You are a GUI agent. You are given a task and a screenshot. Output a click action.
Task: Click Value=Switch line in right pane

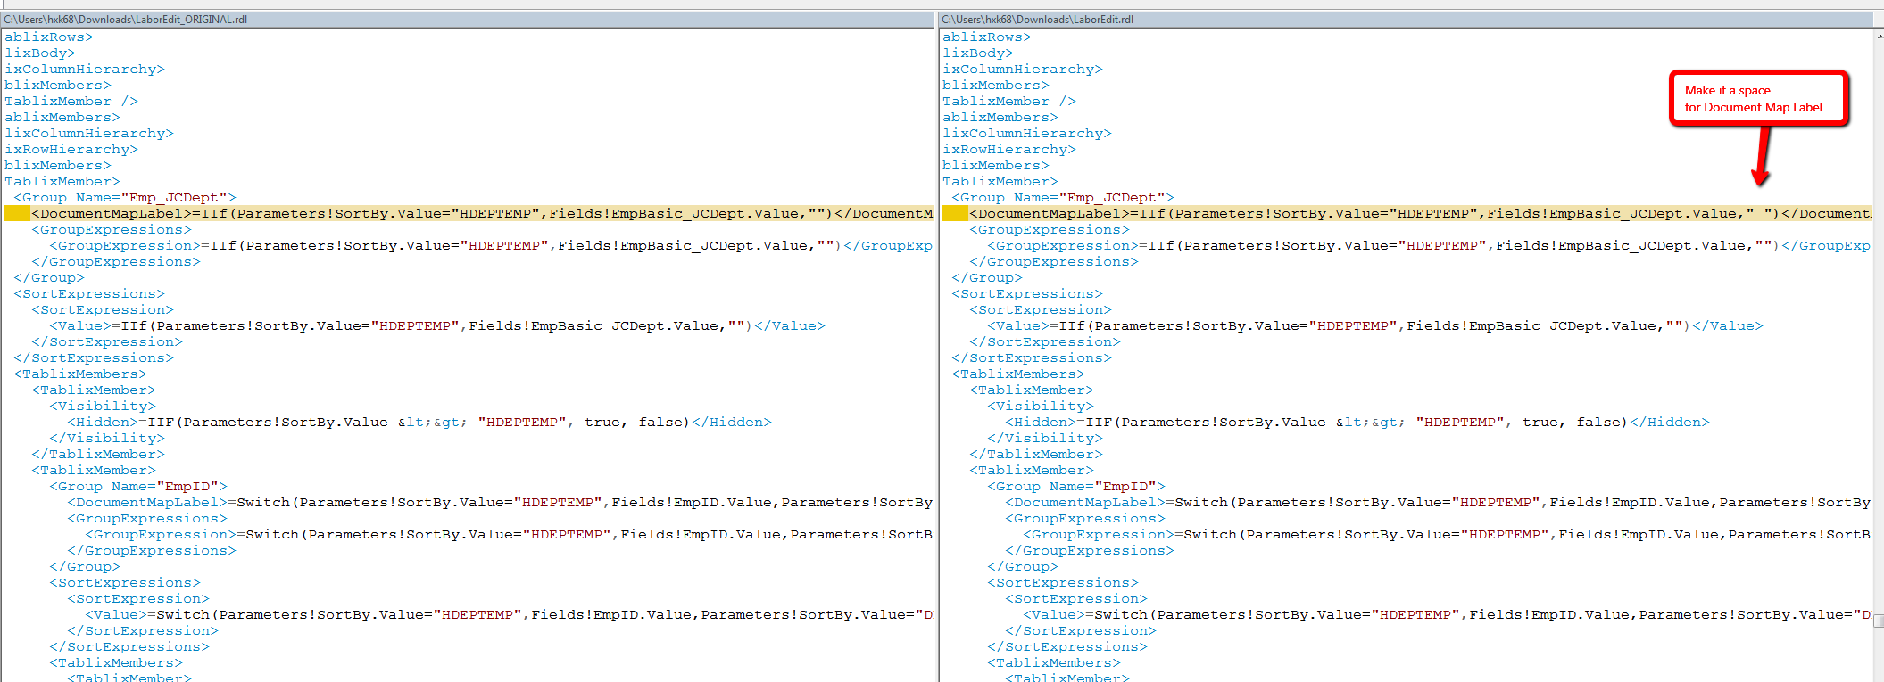[x=1448, y=614]
